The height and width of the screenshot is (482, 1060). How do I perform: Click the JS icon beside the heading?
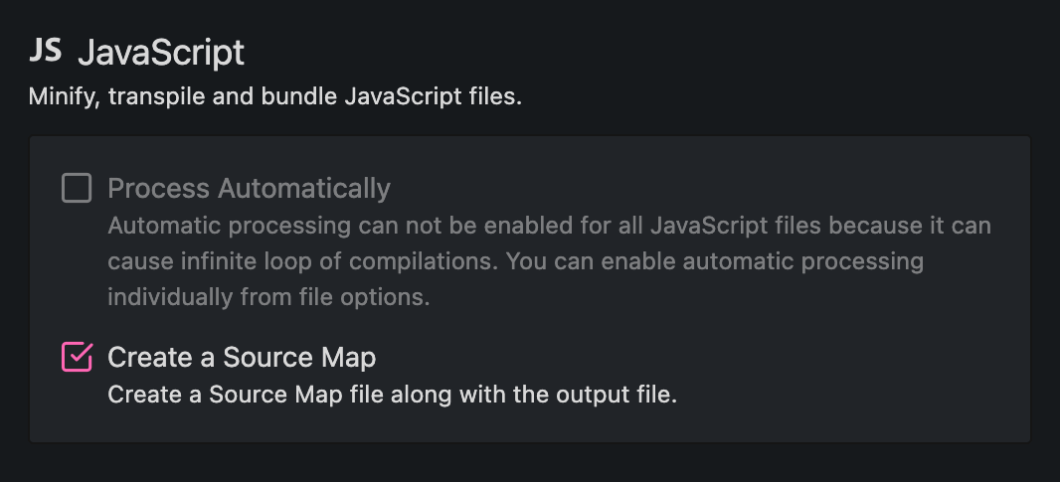click(46, 51)
